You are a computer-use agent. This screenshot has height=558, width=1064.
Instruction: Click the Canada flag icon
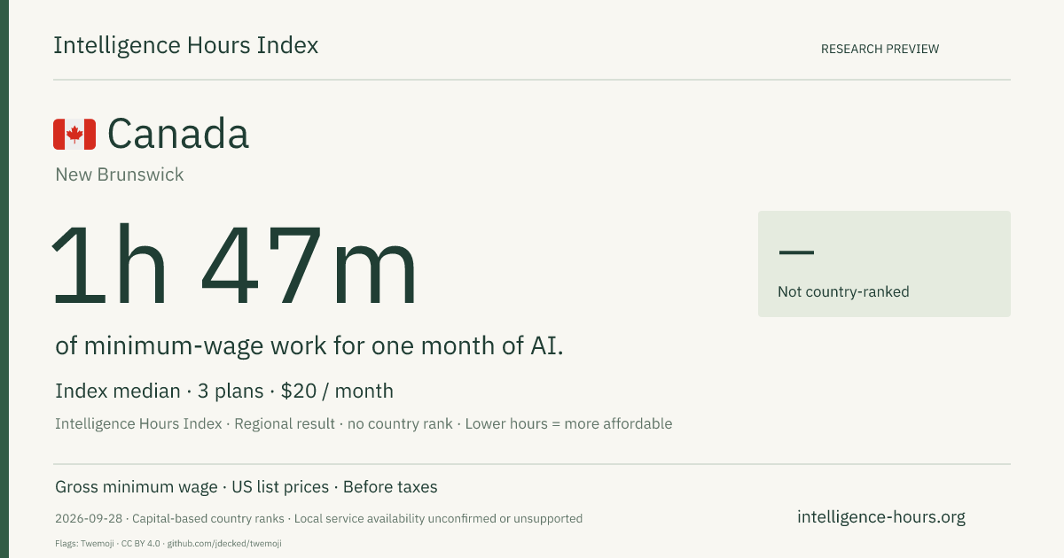coord(74,134)
